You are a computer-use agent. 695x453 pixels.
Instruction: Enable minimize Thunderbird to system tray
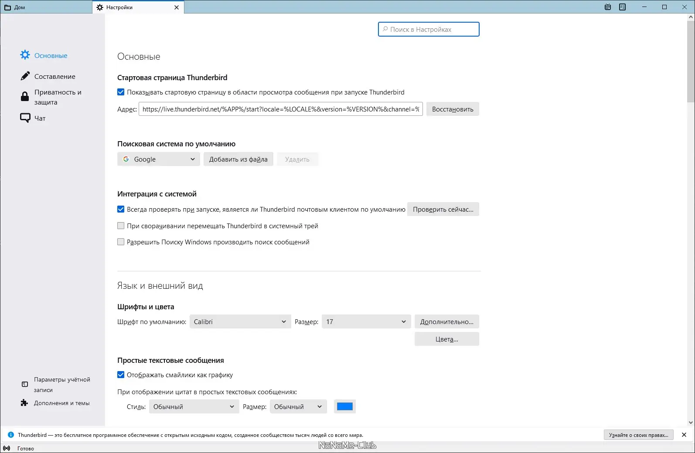(x=121, y=226)
